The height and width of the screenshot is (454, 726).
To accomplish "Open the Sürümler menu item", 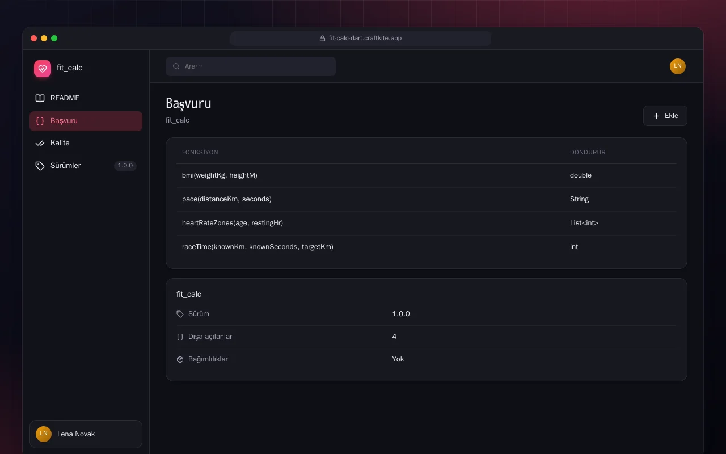I will click(x=86, y=166).
